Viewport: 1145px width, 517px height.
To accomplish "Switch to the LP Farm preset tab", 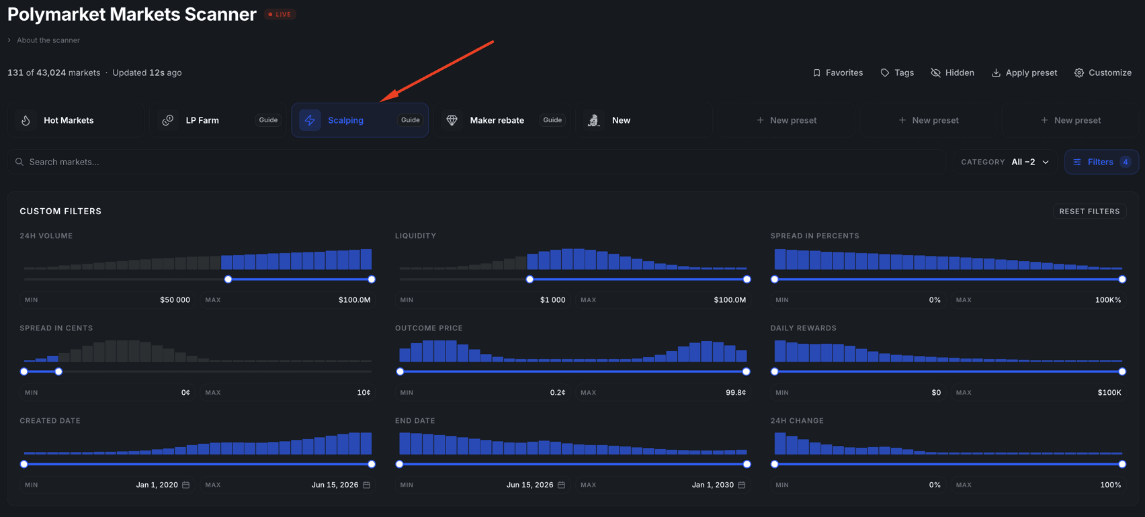I will click(x=218, y=120).
